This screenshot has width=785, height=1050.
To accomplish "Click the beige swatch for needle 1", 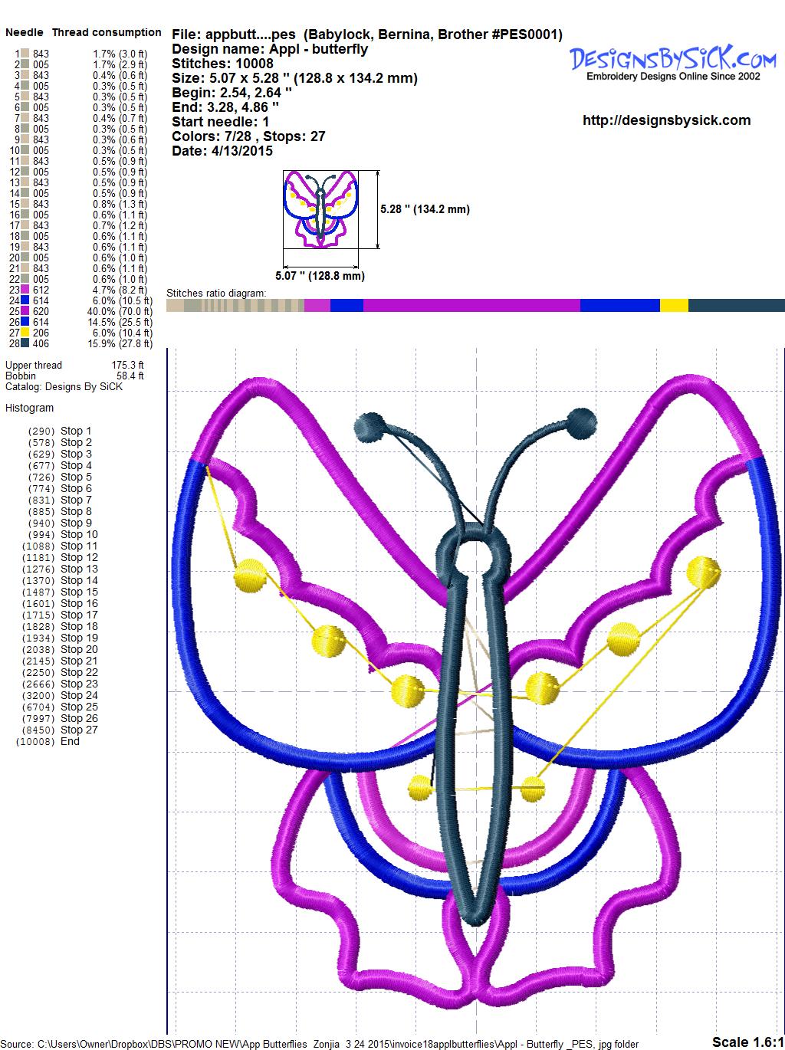I will click(25, 54).
